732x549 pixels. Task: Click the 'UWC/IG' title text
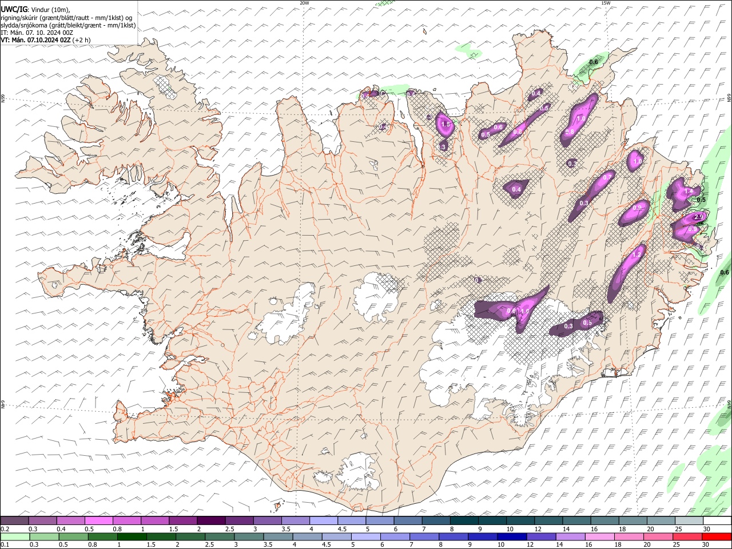click(x=13, y=10)
